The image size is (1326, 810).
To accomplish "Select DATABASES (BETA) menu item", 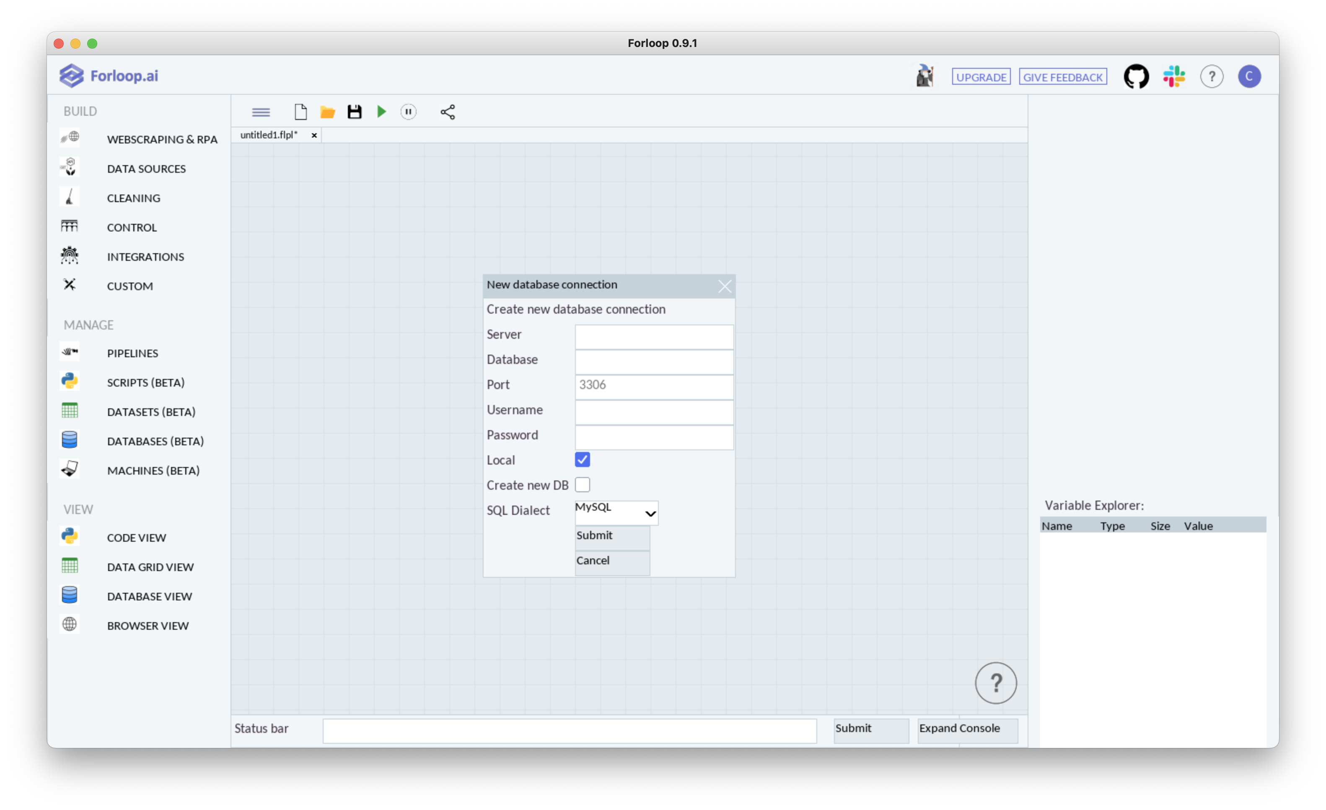I will point(155,441).
